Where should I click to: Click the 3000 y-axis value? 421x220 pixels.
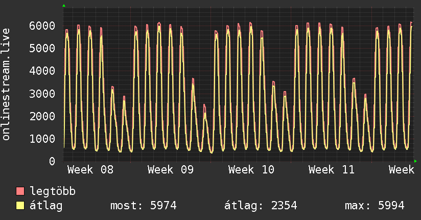(x=42, y=94)
